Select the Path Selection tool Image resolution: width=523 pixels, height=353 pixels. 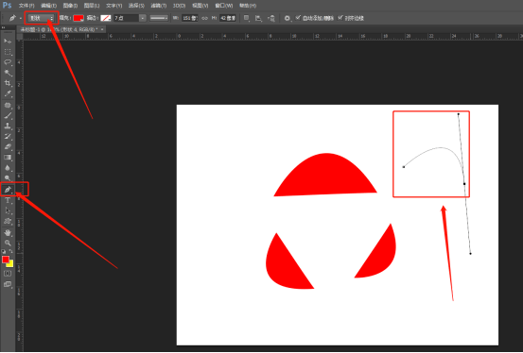(x=8, y=210)
